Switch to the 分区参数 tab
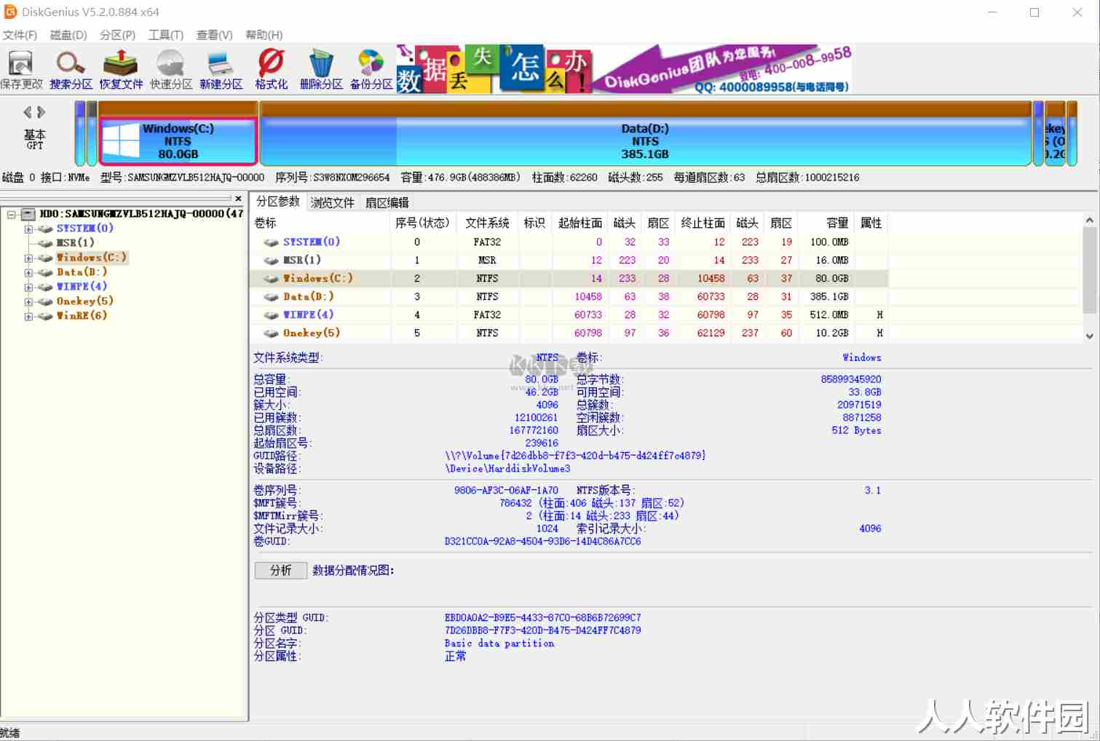Image resolution: width=1100 pixels, height=741 pixels. (x=277, y=202)
